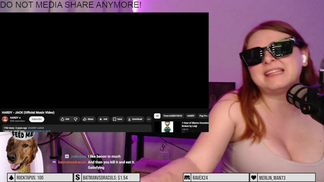Open the hardy.lnk.to/JACK description link

(38, 131)
